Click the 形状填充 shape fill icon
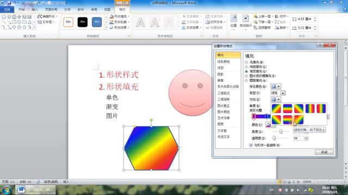Image resolution: width=348 pixels, height=195 pixels. click(x=111, y=16)
